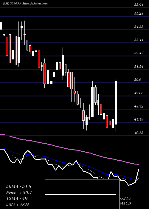Click the last tall white candlestick
The height and width of the screenshot is (209, 149).
(116, 103)
